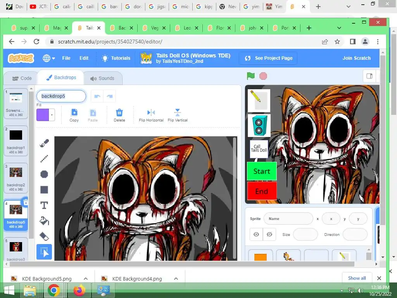Flip the image vertically
397x298 pixels.
[x=178, y=115]
